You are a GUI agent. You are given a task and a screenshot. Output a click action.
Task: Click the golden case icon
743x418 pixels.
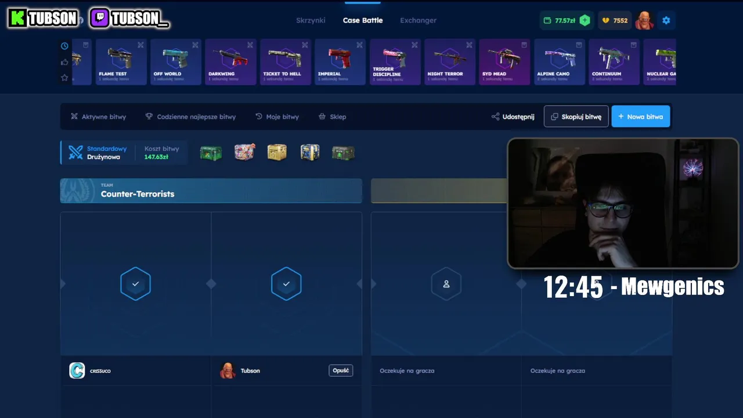(277, 152)
